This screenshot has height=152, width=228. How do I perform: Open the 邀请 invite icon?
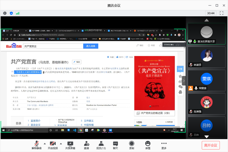click(86, 145)
